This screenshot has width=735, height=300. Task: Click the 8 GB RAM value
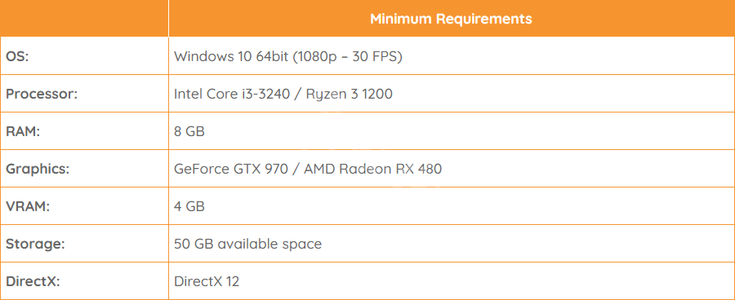[189, 131]
